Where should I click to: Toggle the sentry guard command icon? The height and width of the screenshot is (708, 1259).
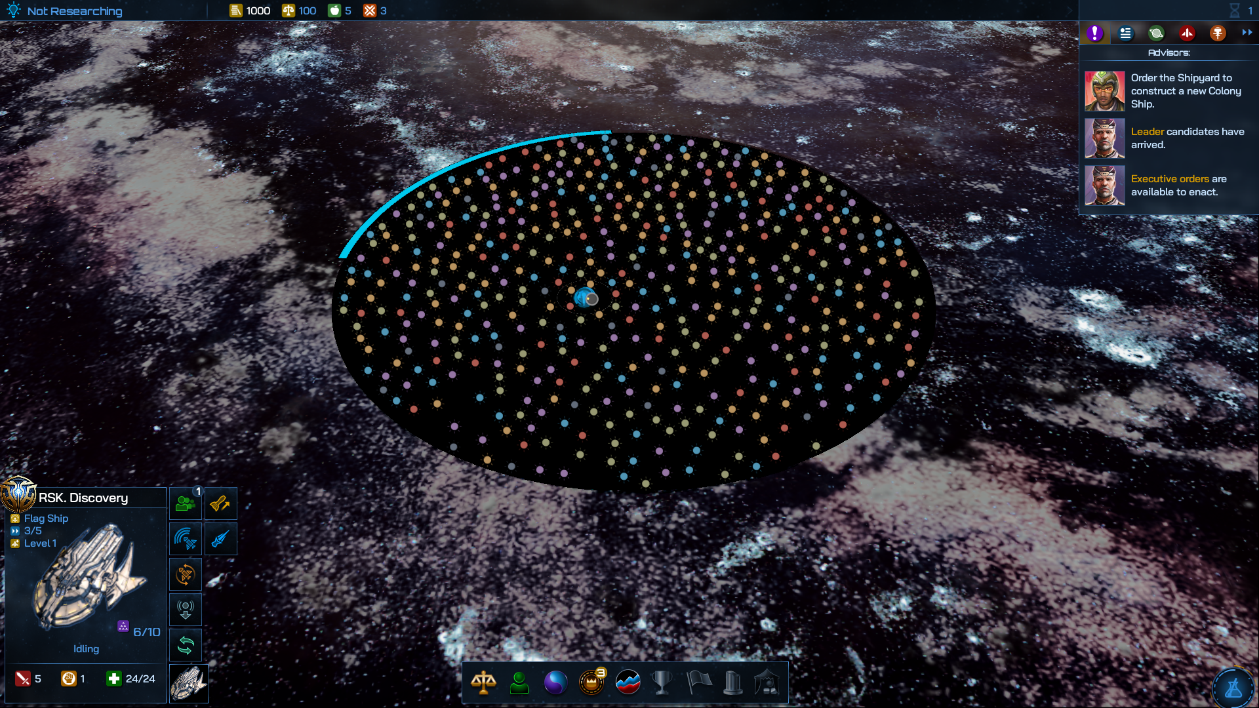point(186,610)
